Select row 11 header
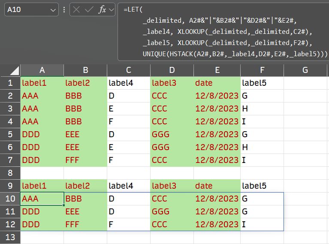 [10, 211]
